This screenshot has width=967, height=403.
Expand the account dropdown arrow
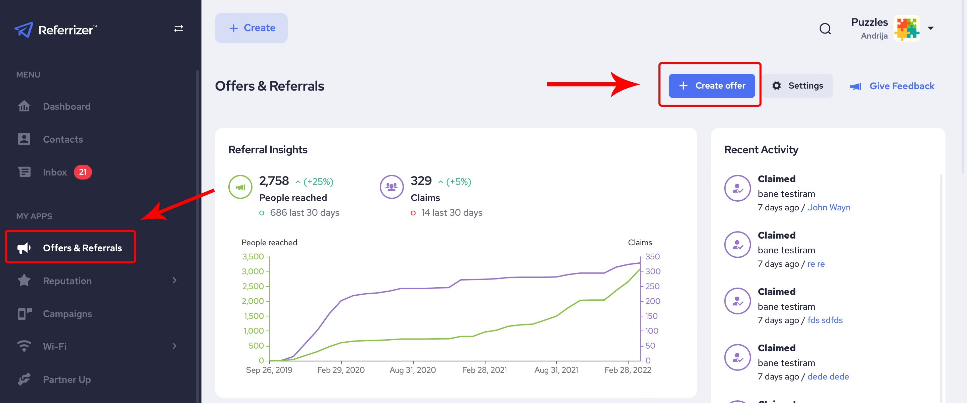tap(931, 28)
